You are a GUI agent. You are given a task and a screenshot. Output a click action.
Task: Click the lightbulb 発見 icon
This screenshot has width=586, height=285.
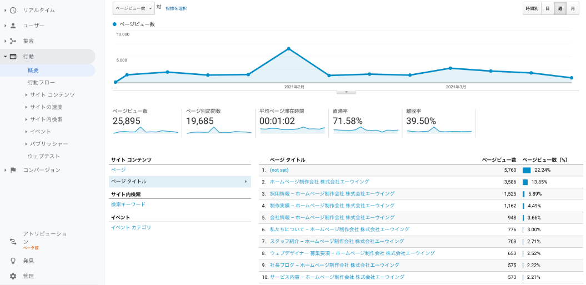(x=13, y=261)
